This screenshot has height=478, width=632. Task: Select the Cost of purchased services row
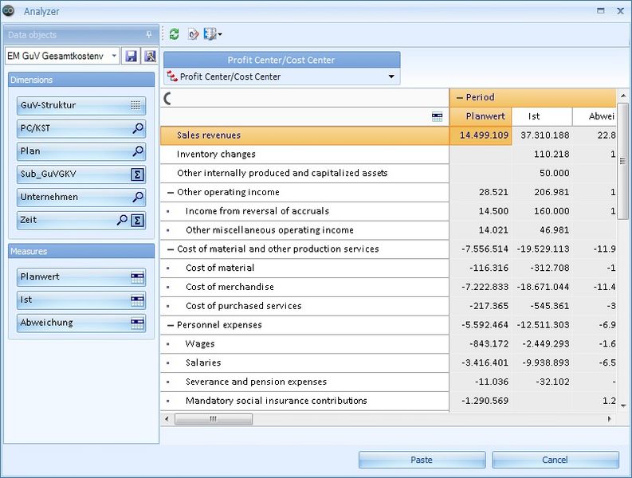(304, 306)
